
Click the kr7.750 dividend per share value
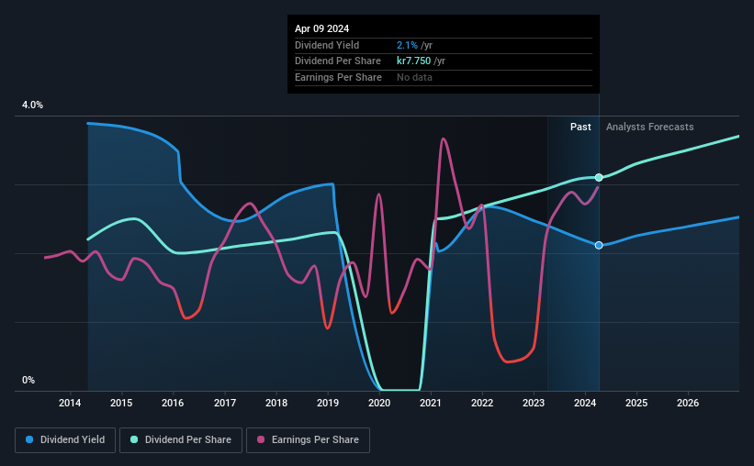click(x=413, y=61)
